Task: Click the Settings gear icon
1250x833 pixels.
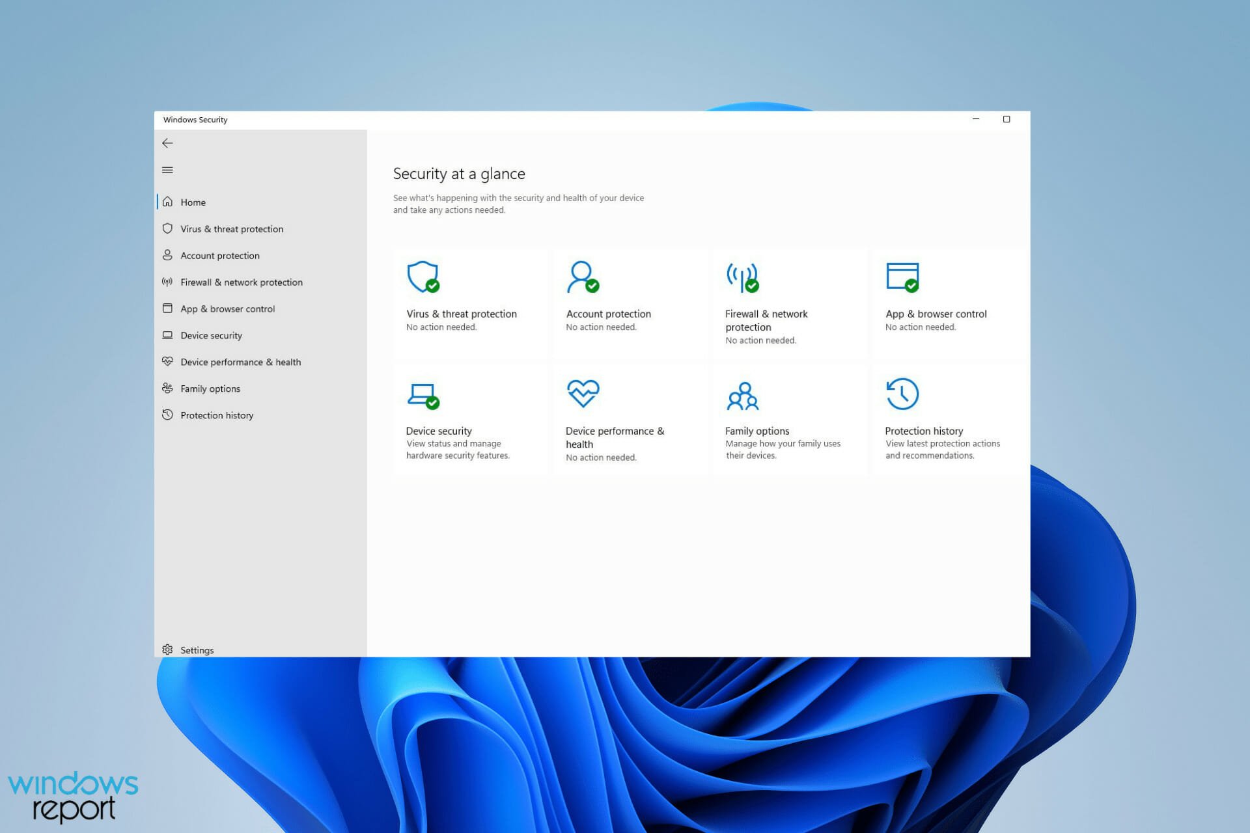Action: (167, 649)
